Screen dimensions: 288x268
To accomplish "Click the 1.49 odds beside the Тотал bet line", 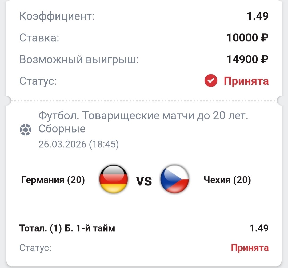I will (x=259, y=228).
